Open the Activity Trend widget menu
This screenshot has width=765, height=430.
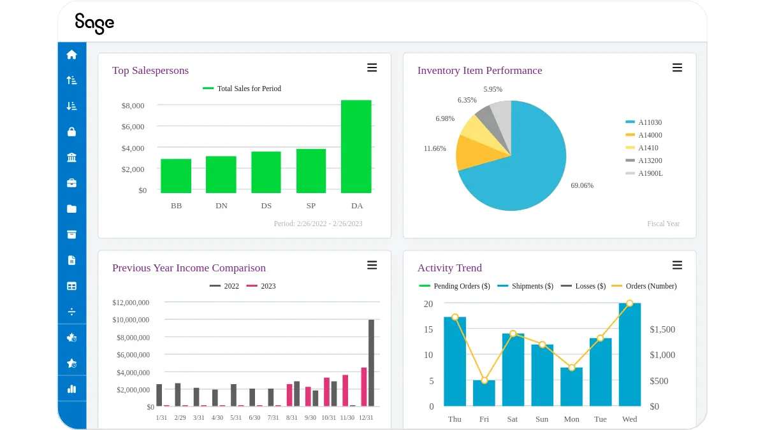point(677,265)
